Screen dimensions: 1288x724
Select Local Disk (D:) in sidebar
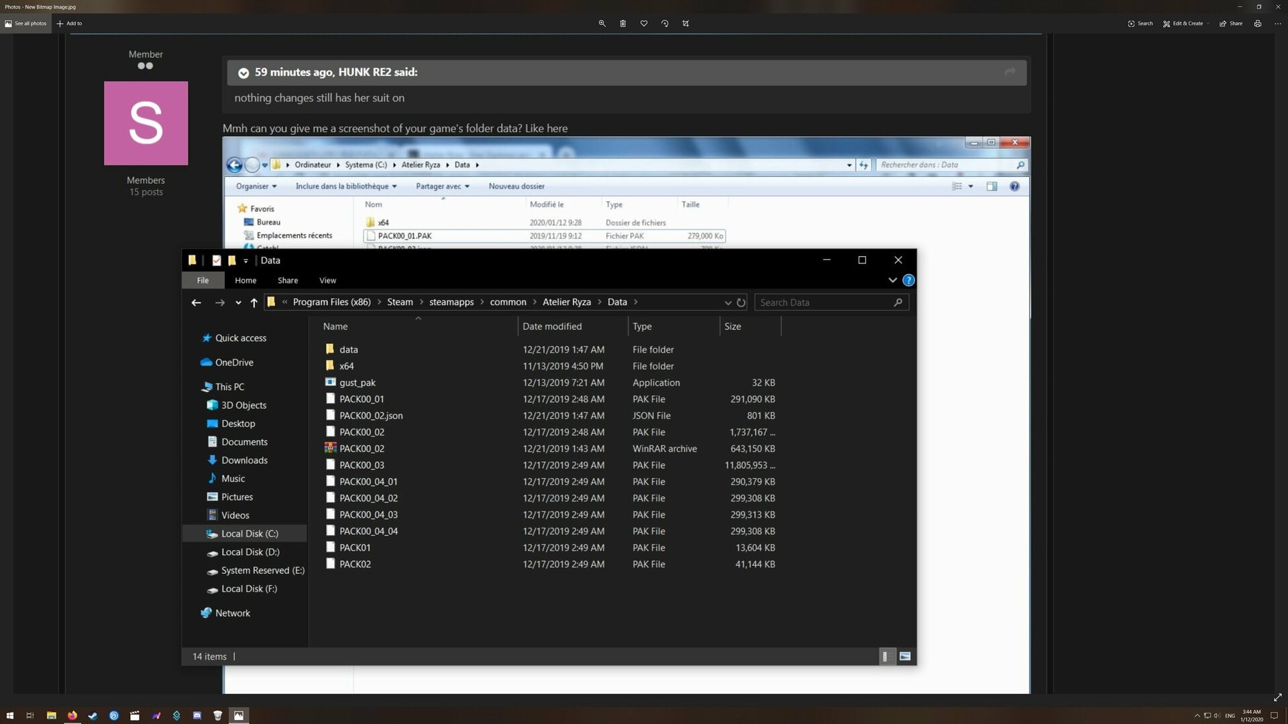point(250,552)
